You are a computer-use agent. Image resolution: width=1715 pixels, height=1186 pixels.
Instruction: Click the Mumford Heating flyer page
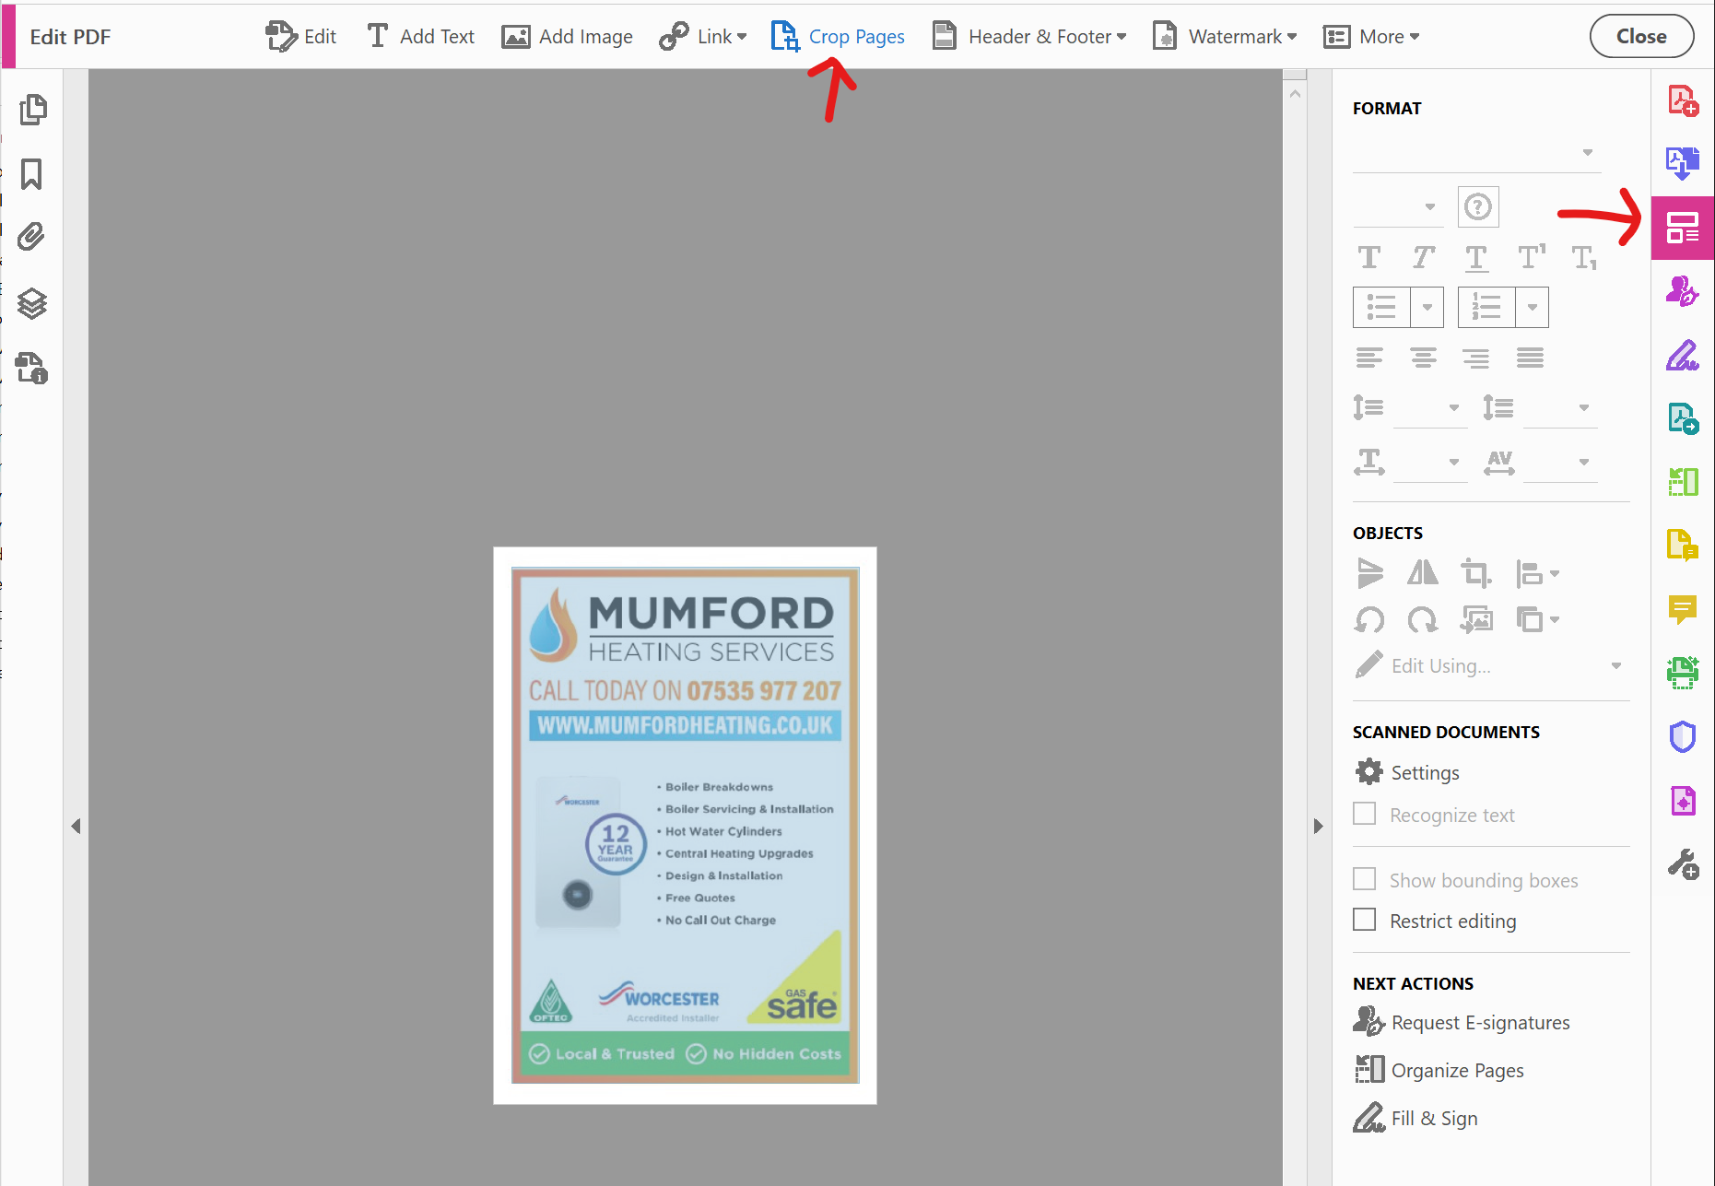(x=685, y=826)
